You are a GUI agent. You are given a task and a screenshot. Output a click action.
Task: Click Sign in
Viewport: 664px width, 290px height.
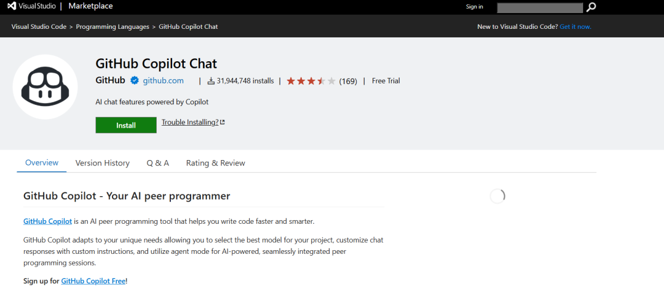(x=474, y=7)
